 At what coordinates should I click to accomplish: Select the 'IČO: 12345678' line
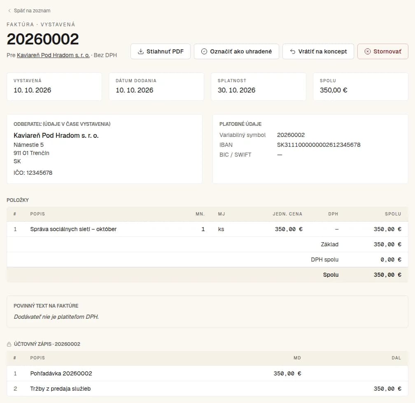click(33, 173)
